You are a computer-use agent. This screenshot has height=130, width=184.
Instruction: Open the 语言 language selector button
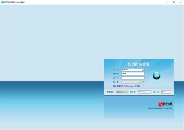[143, 70]
